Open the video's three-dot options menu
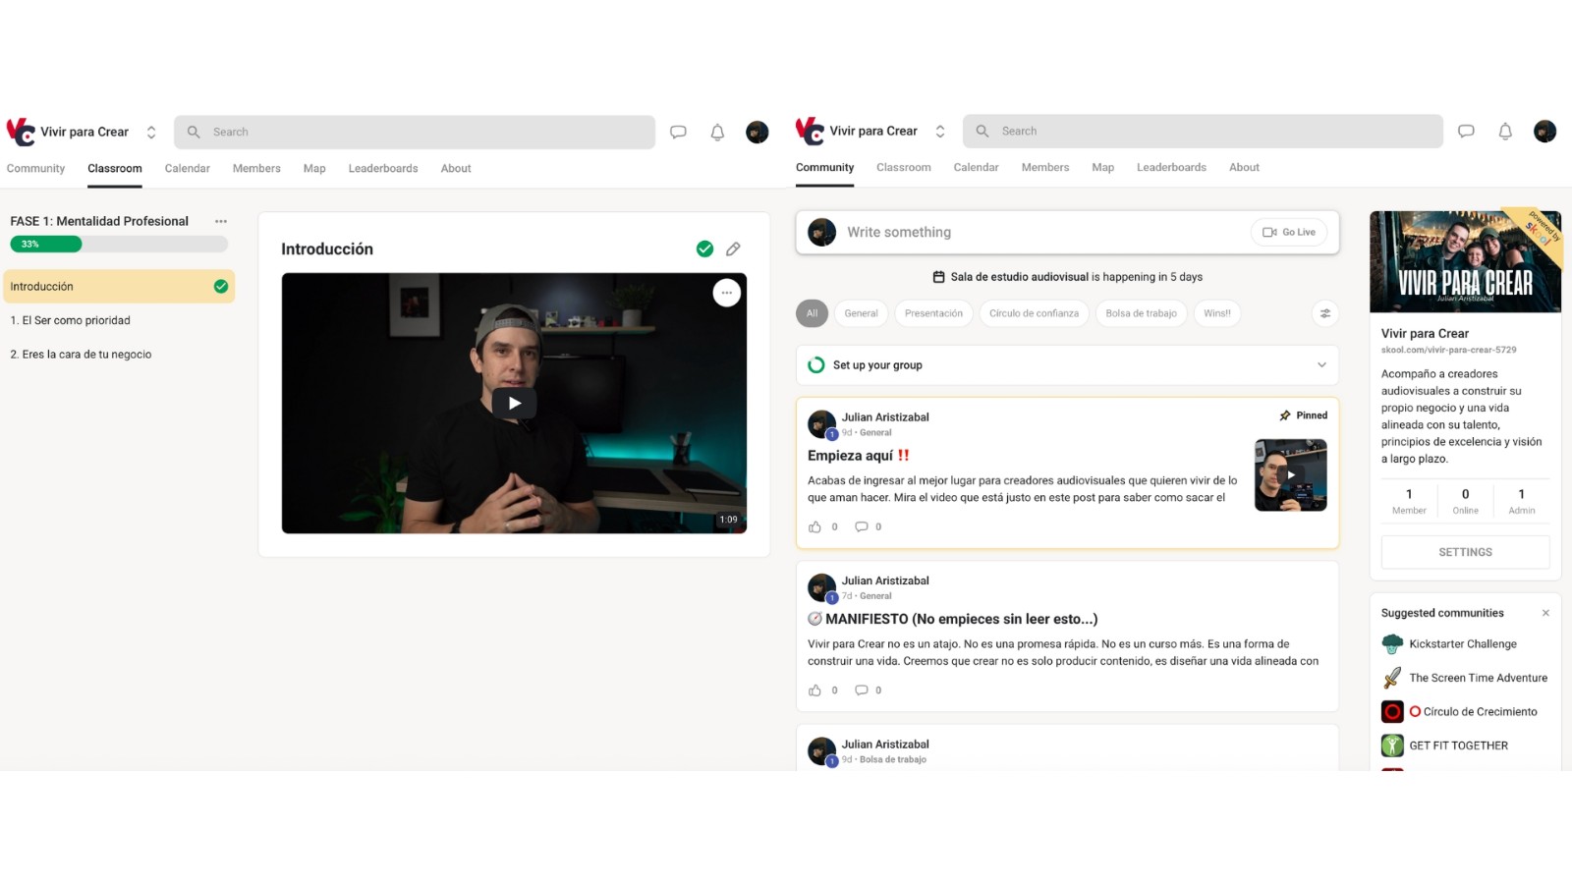Viewport: 1572px width, 884px height. coord(726,293)
